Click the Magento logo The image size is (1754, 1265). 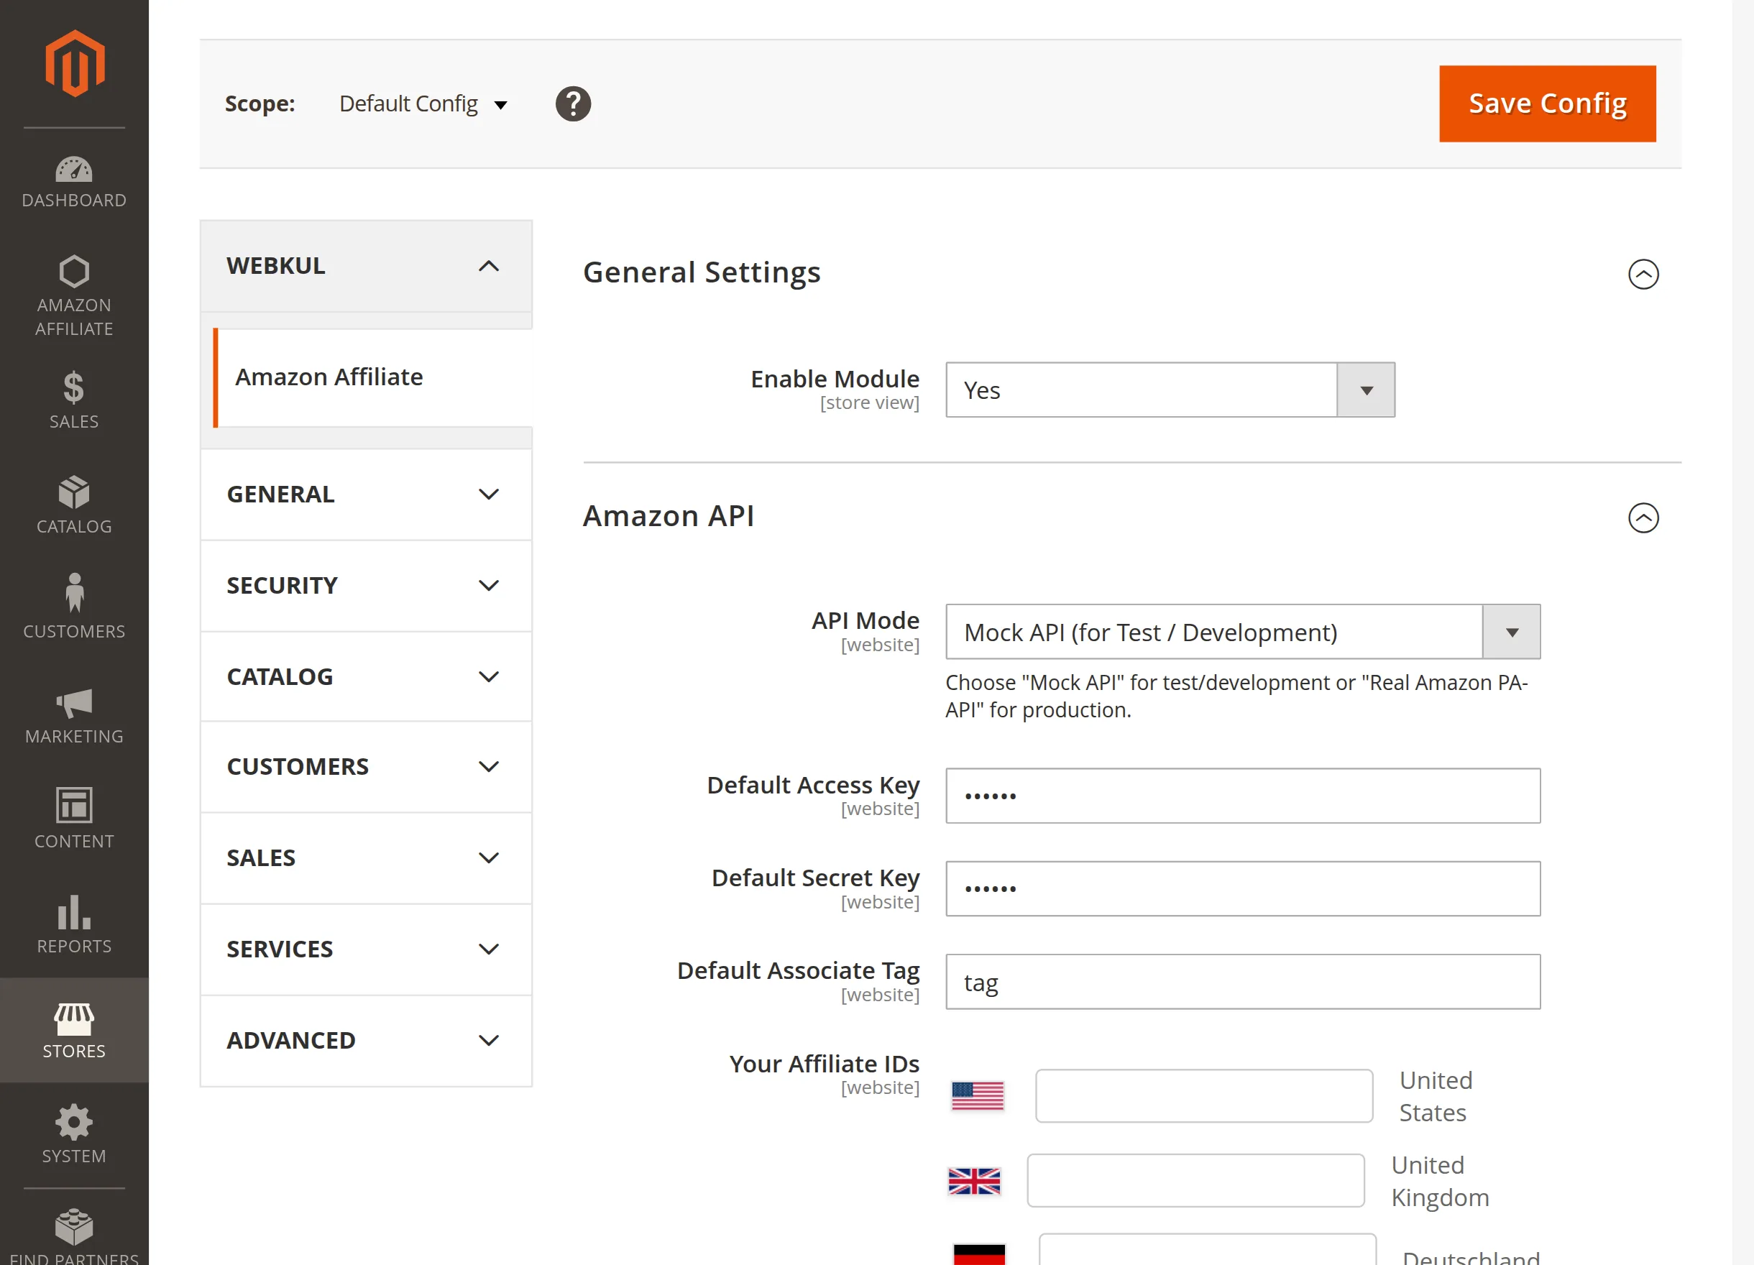coord(74,63)
